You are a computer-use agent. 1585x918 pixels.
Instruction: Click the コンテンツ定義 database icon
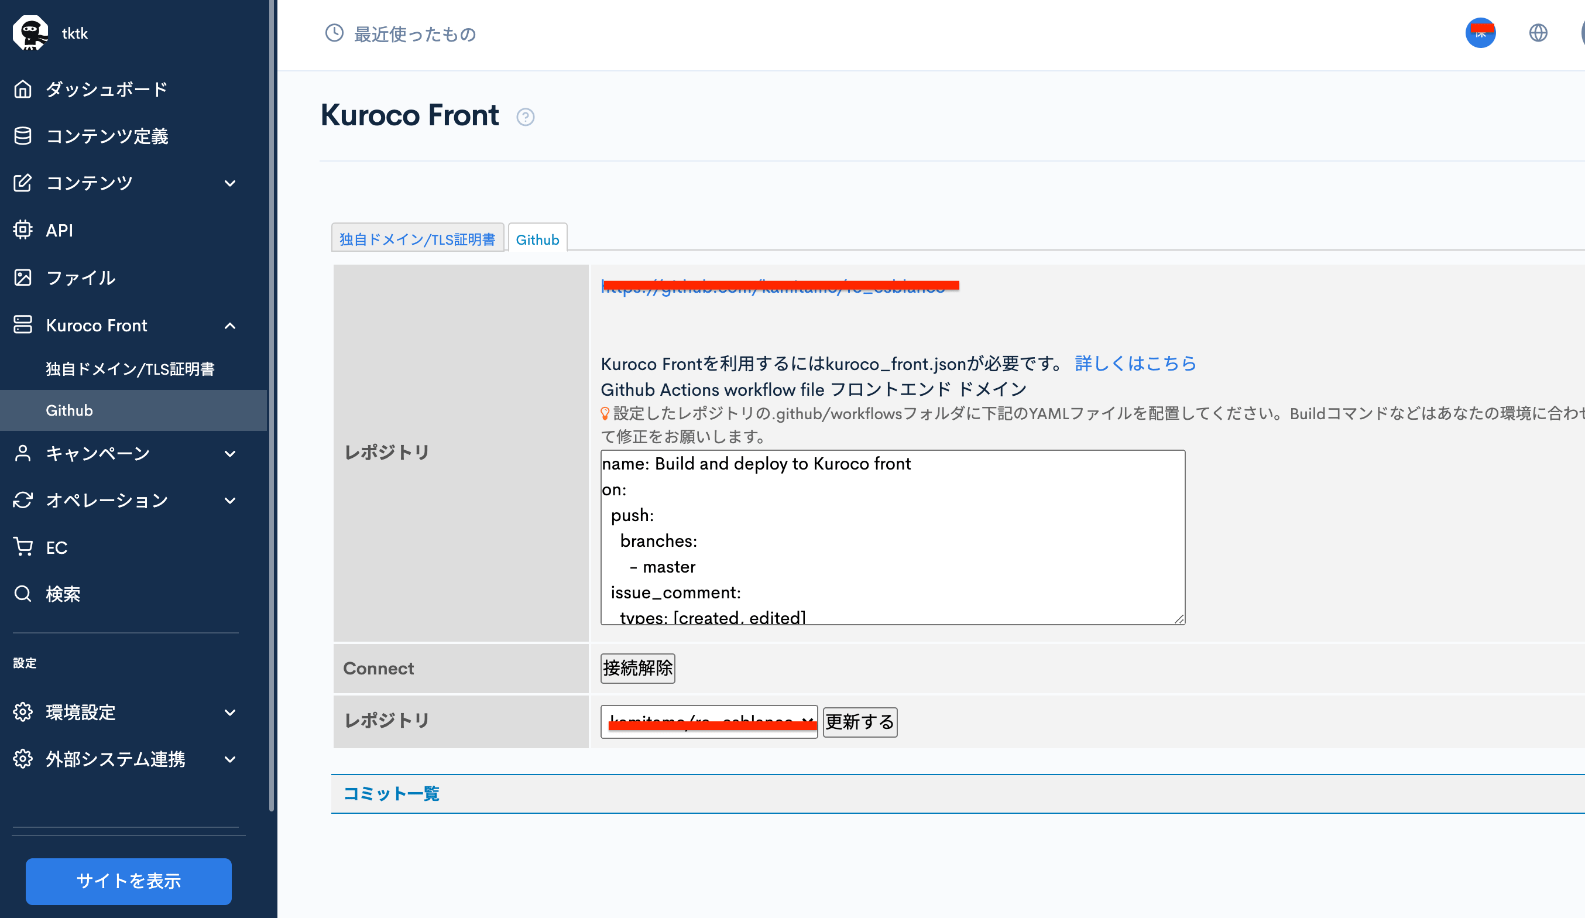coord(23,136)
